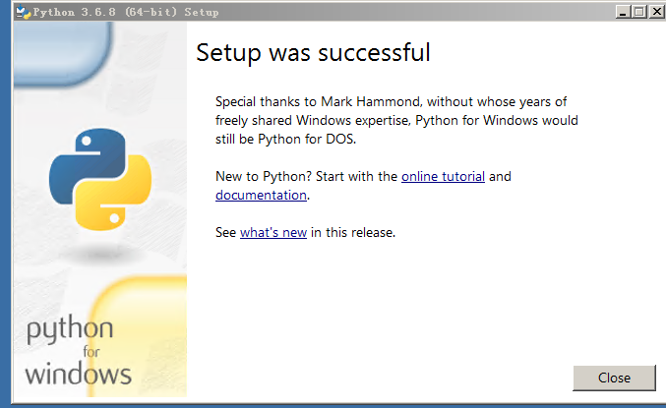The image size is (666, 408).
Task: Open the online tutorial link
Action: (443, 176)
